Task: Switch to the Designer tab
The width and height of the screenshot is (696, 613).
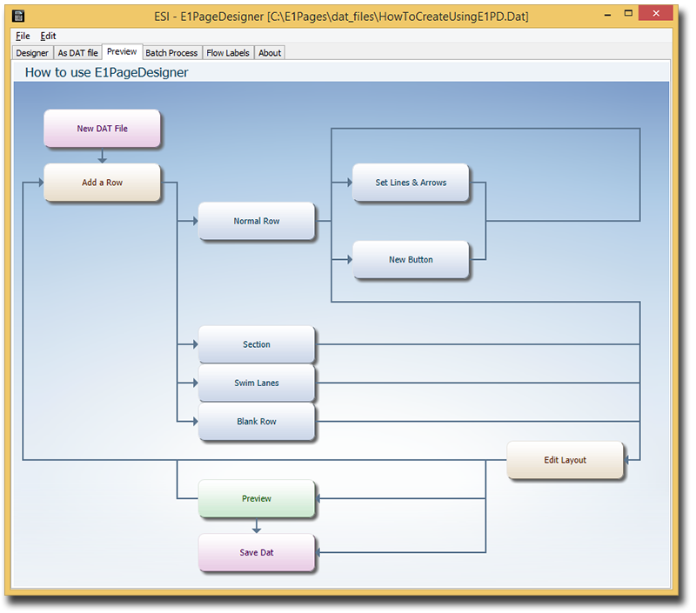Action: point(32,53)
